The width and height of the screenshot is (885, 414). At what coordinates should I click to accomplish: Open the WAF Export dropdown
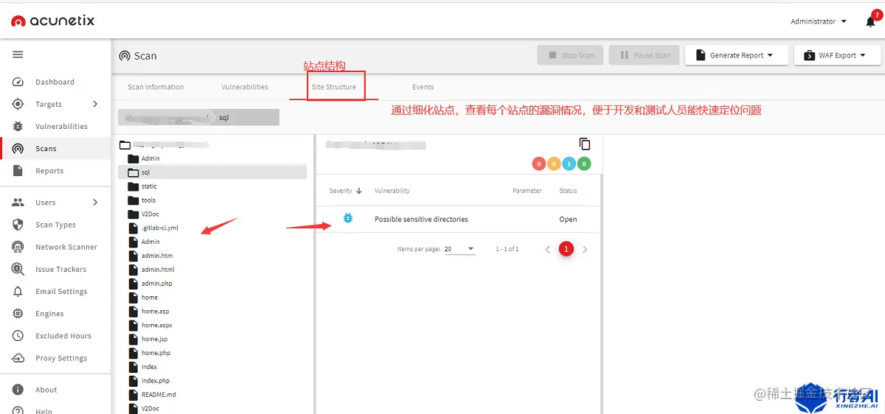click(837, 55)
